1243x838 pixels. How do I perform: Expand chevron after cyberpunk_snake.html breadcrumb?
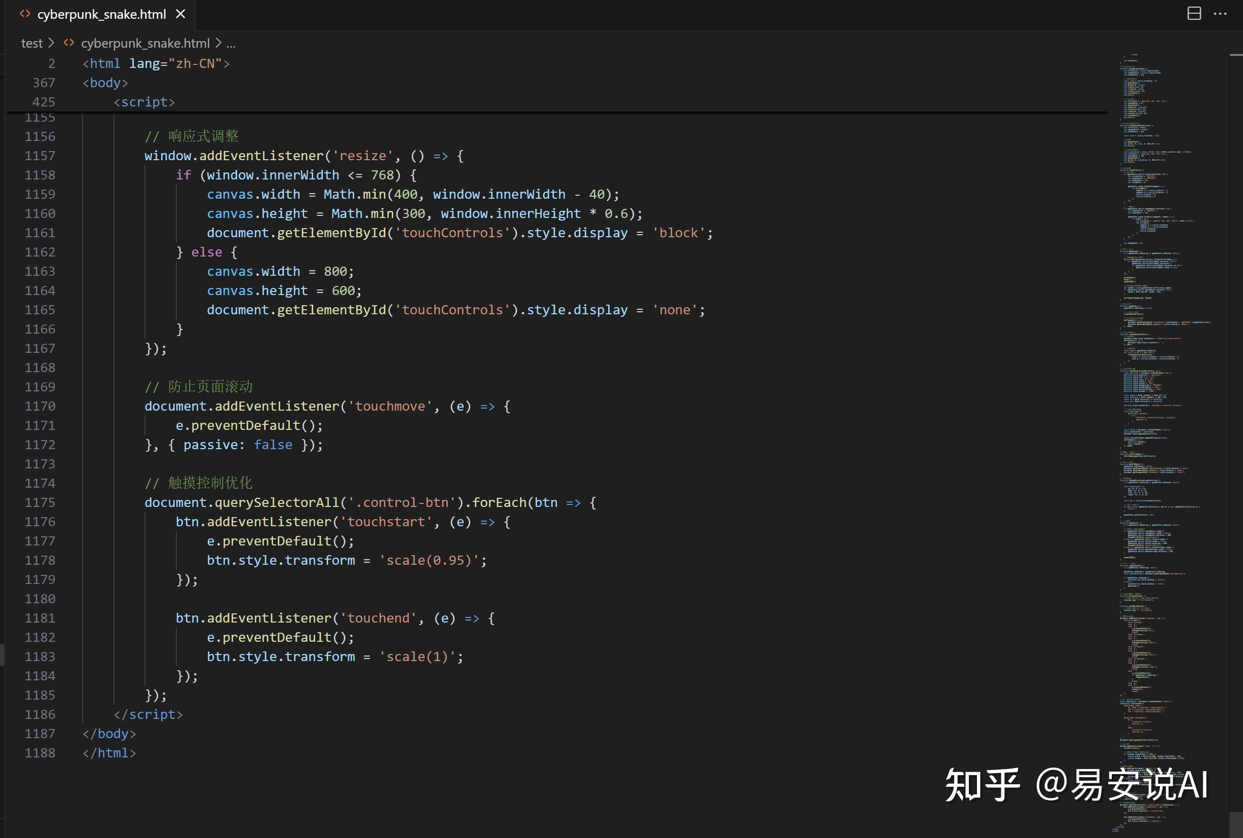[218, 43]
